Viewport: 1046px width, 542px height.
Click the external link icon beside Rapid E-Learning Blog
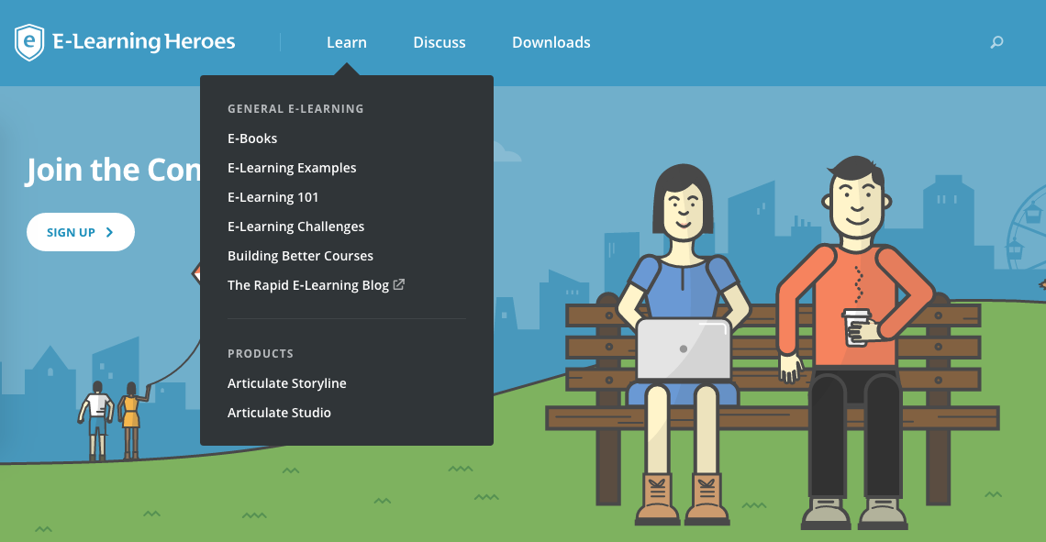399,284
